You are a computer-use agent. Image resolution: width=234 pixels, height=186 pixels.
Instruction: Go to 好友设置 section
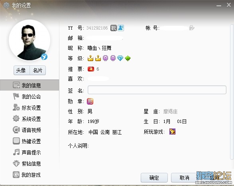click(29, 107)
